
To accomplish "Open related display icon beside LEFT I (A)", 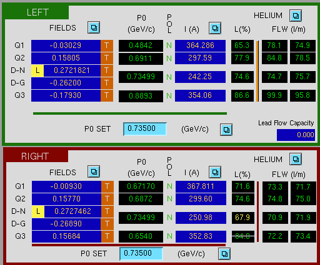I will click(x=215, y=28).
